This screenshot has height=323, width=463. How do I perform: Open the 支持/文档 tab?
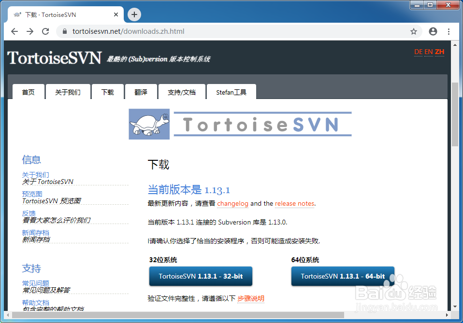click(182, 91)
